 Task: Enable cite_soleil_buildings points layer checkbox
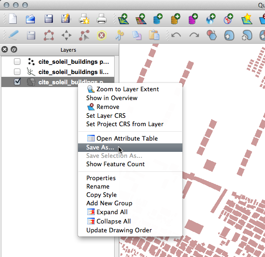click(x=17, y=61)
